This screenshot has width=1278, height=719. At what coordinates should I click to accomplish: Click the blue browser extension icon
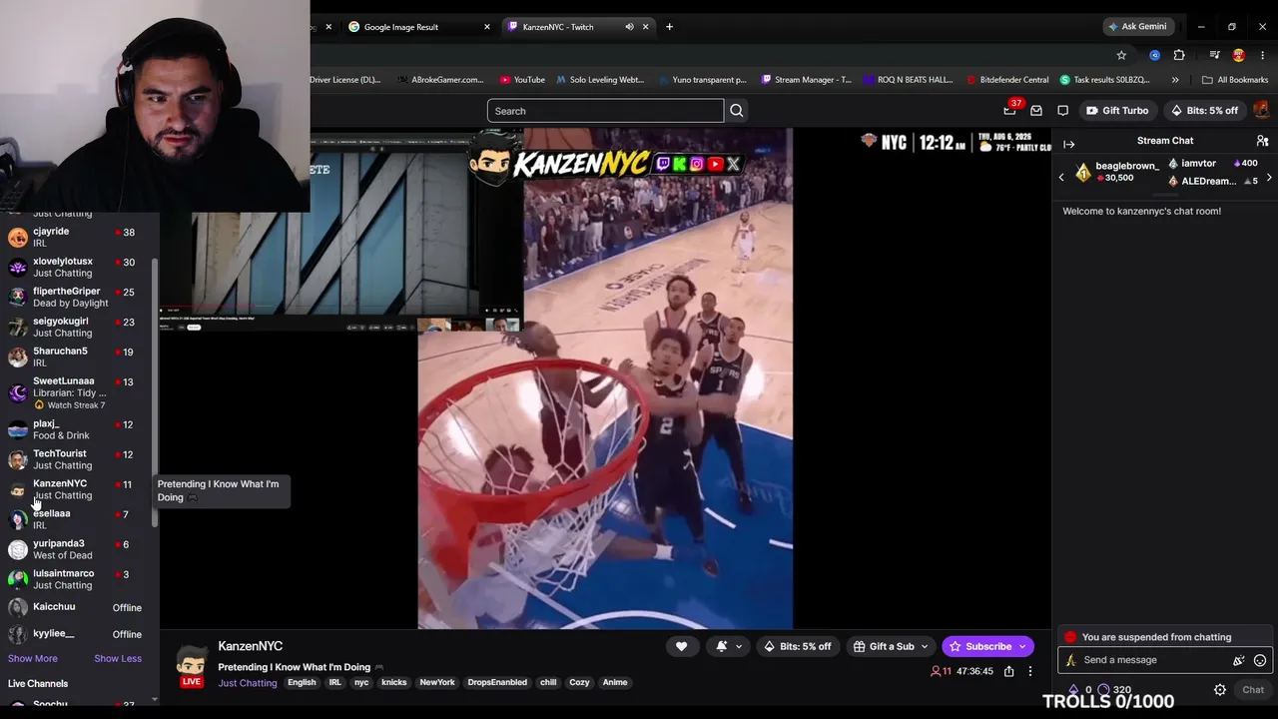pyautogui.click(x=1155, y=55)
